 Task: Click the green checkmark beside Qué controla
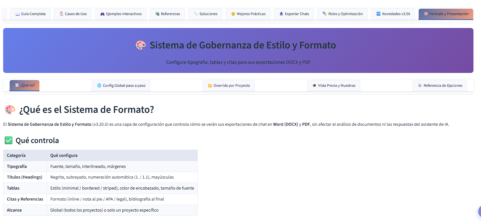click(x=8, y=140)
